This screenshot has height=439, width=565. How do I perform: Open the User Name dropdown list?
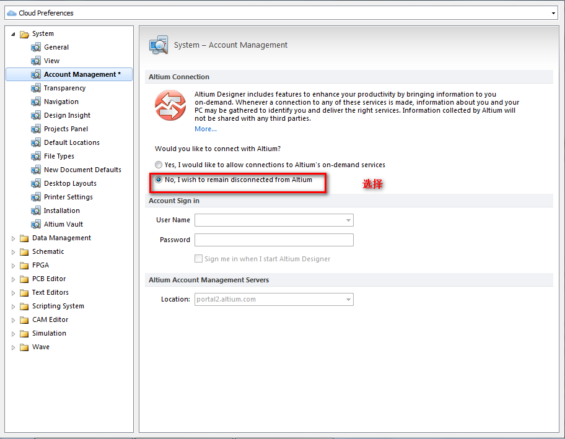348,220
